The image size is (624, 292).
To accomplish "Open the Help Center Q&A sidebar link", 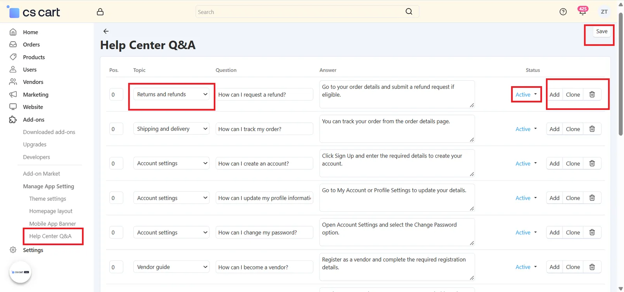I will coord(50,236).
